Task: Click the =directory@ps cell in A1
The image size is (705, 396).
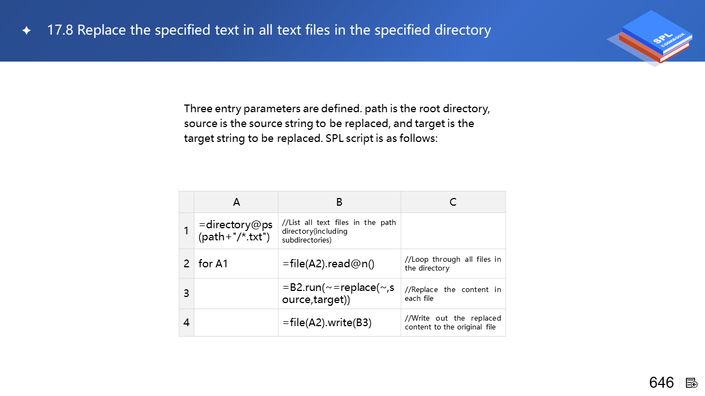Action: [236, 230]
